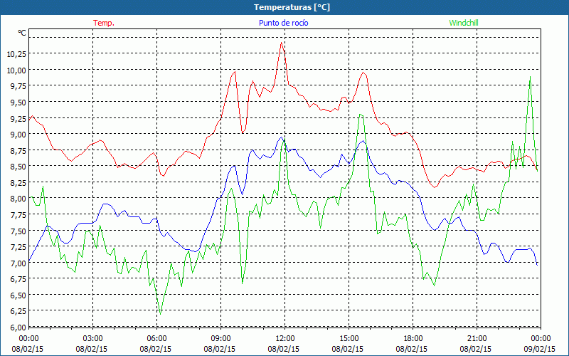Click the 18:00 time axis label
The width and height of the screenshot is (569, 356).
point(413,339)
